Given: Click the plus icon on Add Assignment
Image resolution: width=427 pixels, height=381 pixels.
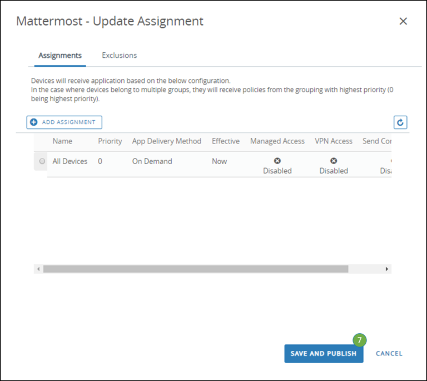Looking at the screenshot, I should coord(34,122).
